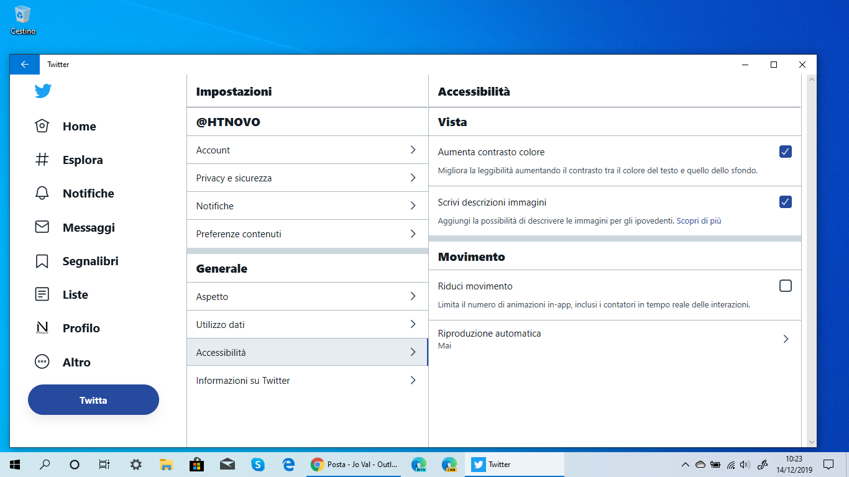Click the Accessibilità row chevron
This screenshot has height=477, width=849.
click(x=413, y=352)
